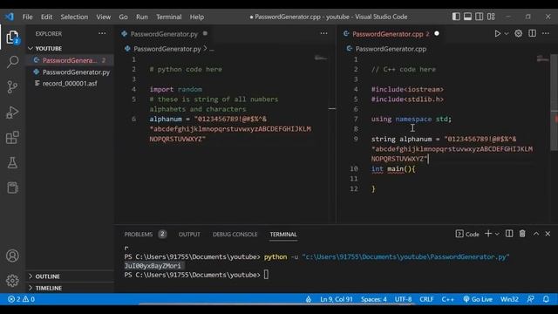
Task: Open PasswordGenerator.py in the explorer tree
Action: [x=71, y=72]
